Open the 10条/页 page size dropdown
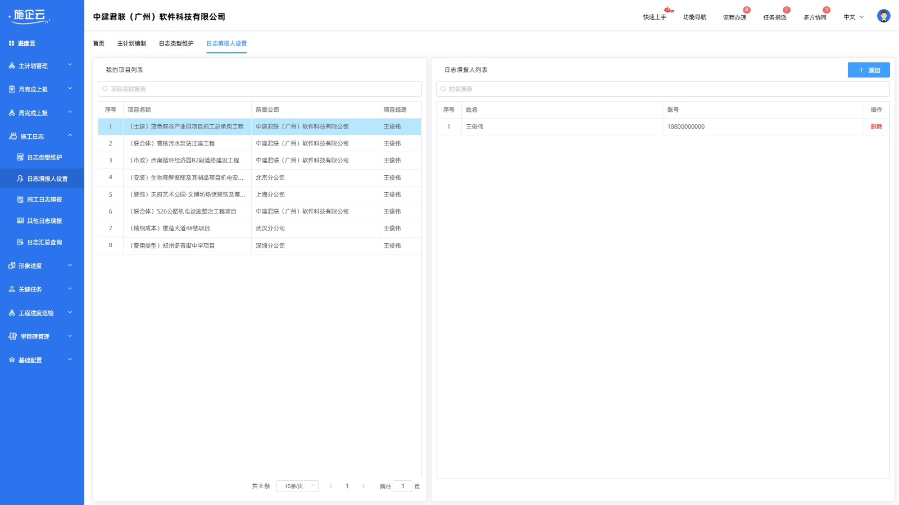 tap(297, 486)
